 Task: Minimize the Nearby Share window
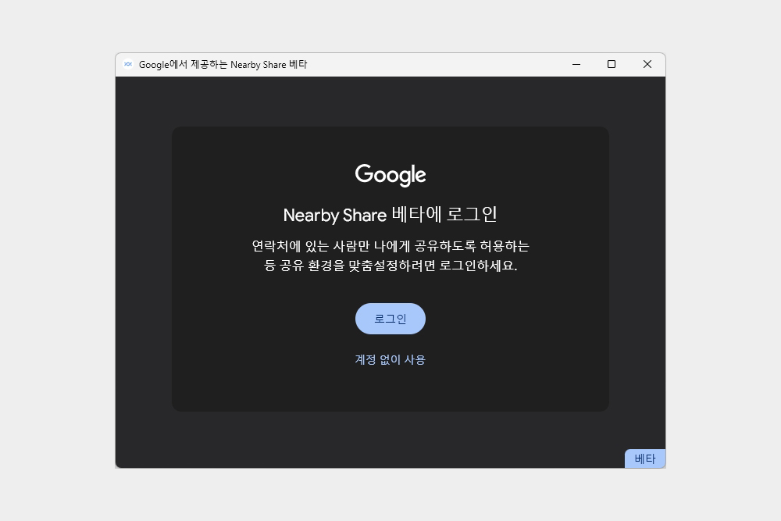click(576, 64)
